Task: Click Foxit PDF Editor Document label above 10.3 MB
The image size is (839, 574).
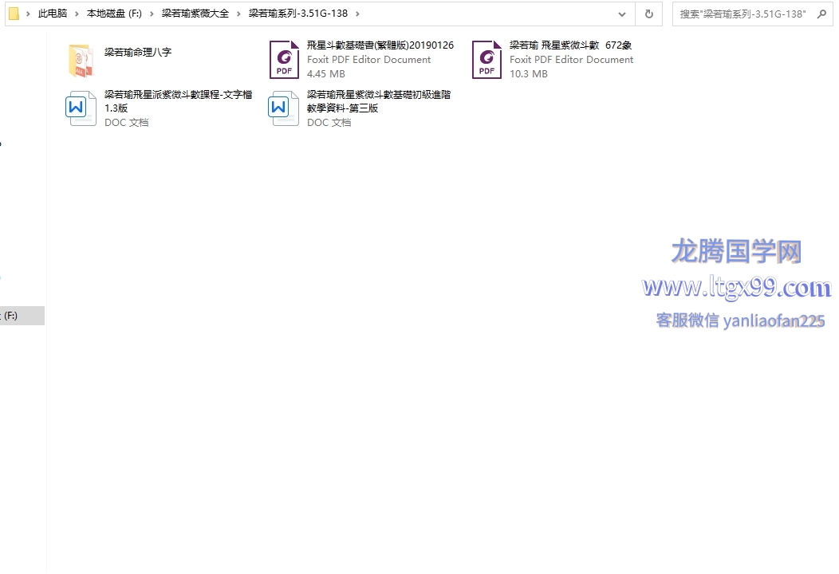Action: point(572,59)
